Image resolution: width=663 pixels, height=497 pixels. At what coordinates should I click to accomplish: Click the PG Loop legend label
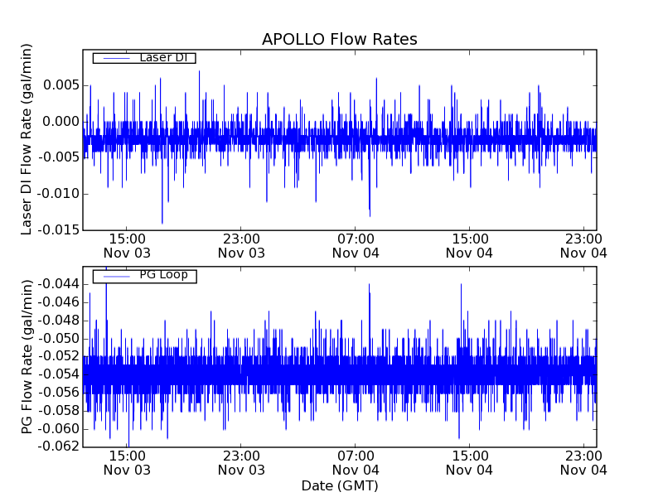point(163,275)
